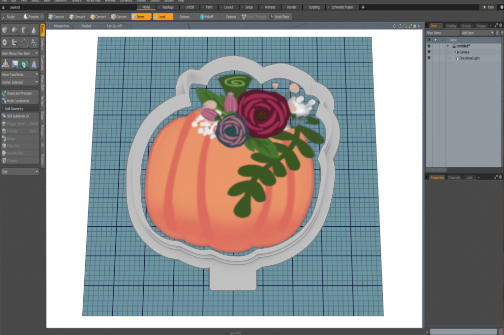Hide the Directional Light item
Viewport: 504px width, 335px height.
point(428,58)
